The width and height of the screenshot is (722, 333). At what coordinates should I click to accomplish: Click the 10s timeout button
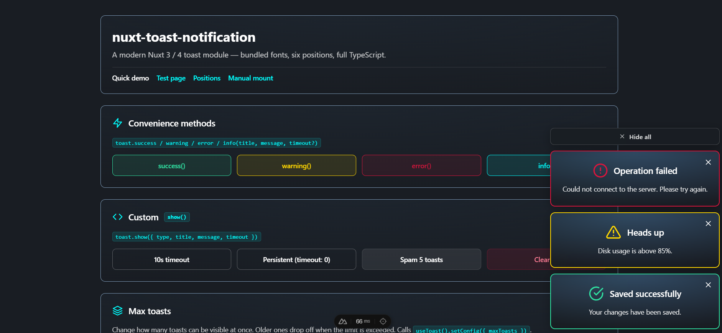(x=172, y=259)
